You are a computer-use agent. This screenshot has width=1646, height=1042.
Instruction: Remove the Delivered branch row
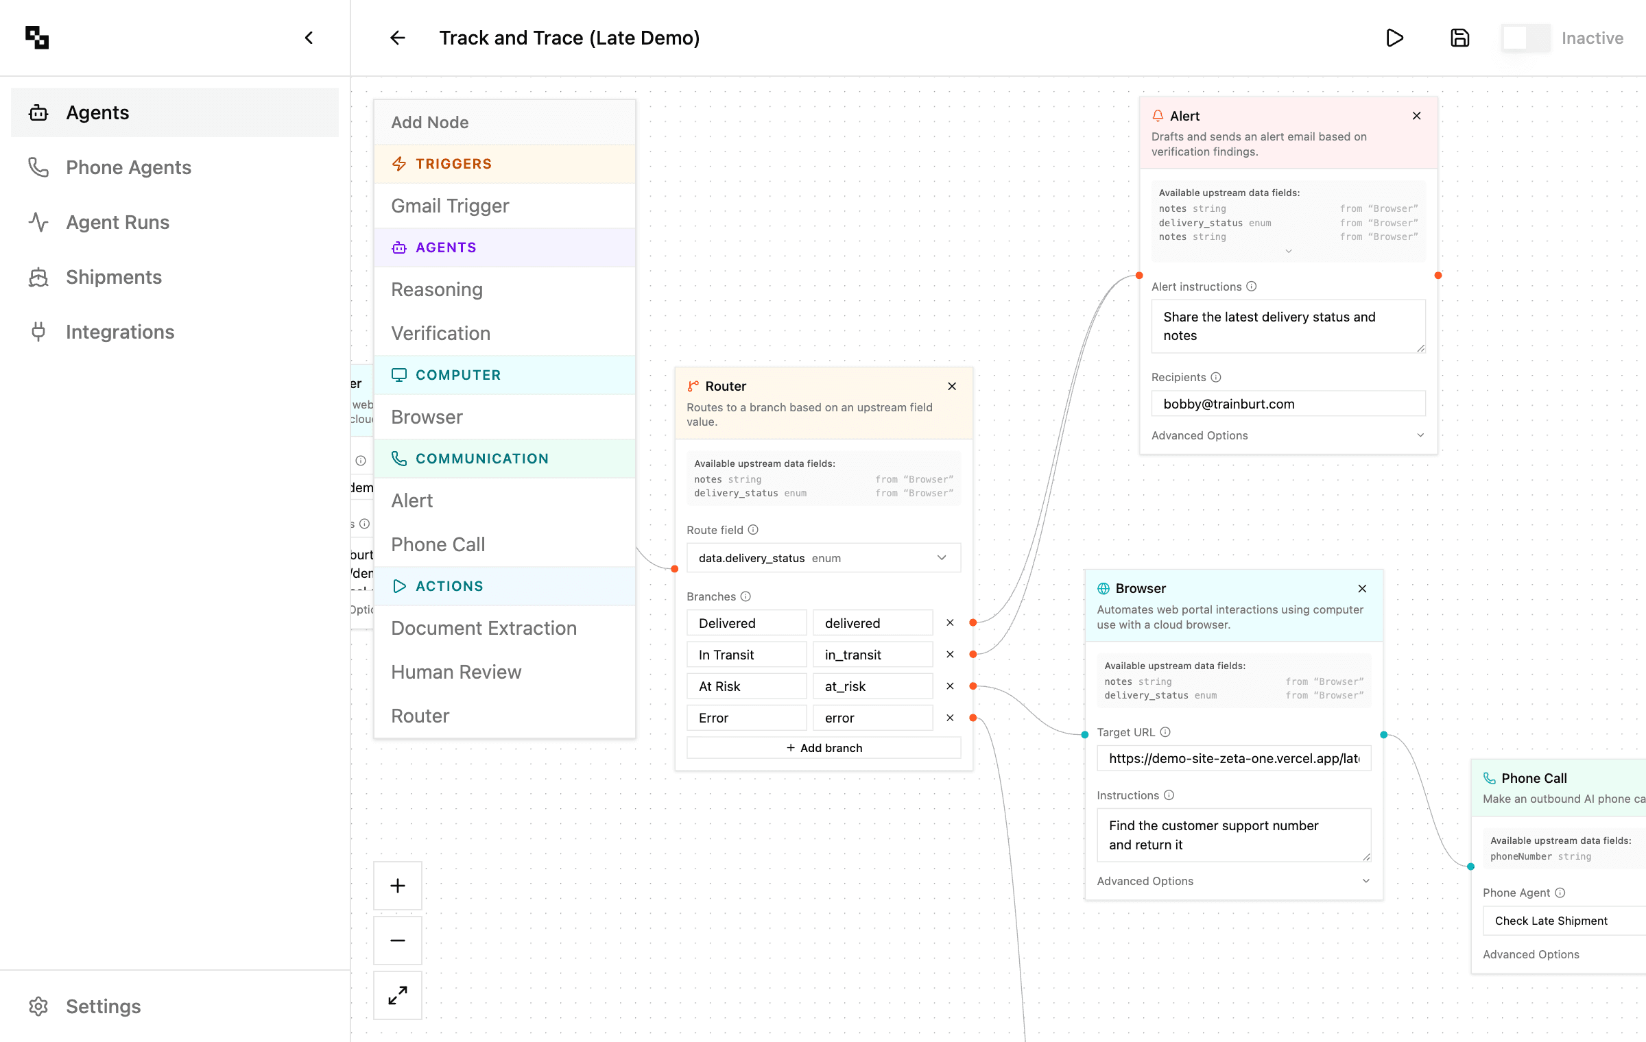[x=950, y=622]
